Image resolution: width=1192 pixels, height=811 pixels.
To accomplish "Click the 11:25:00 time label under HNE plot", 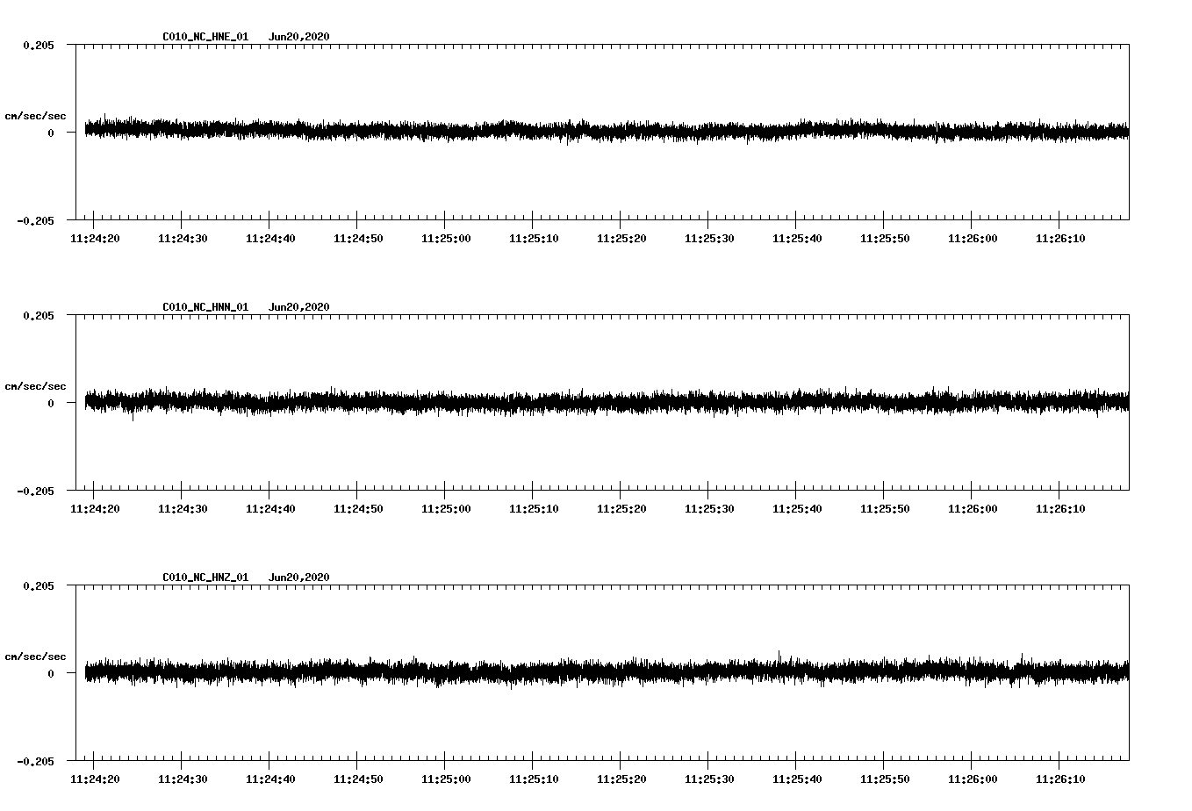I will tap(446, 239).
